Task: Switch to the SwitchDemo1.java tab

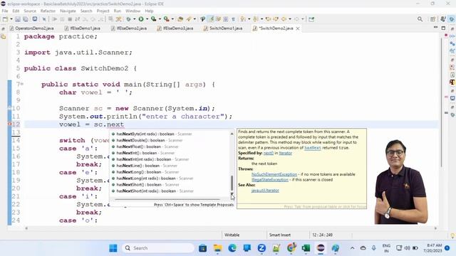Action: pyautogui.click(x=223, y=28)
